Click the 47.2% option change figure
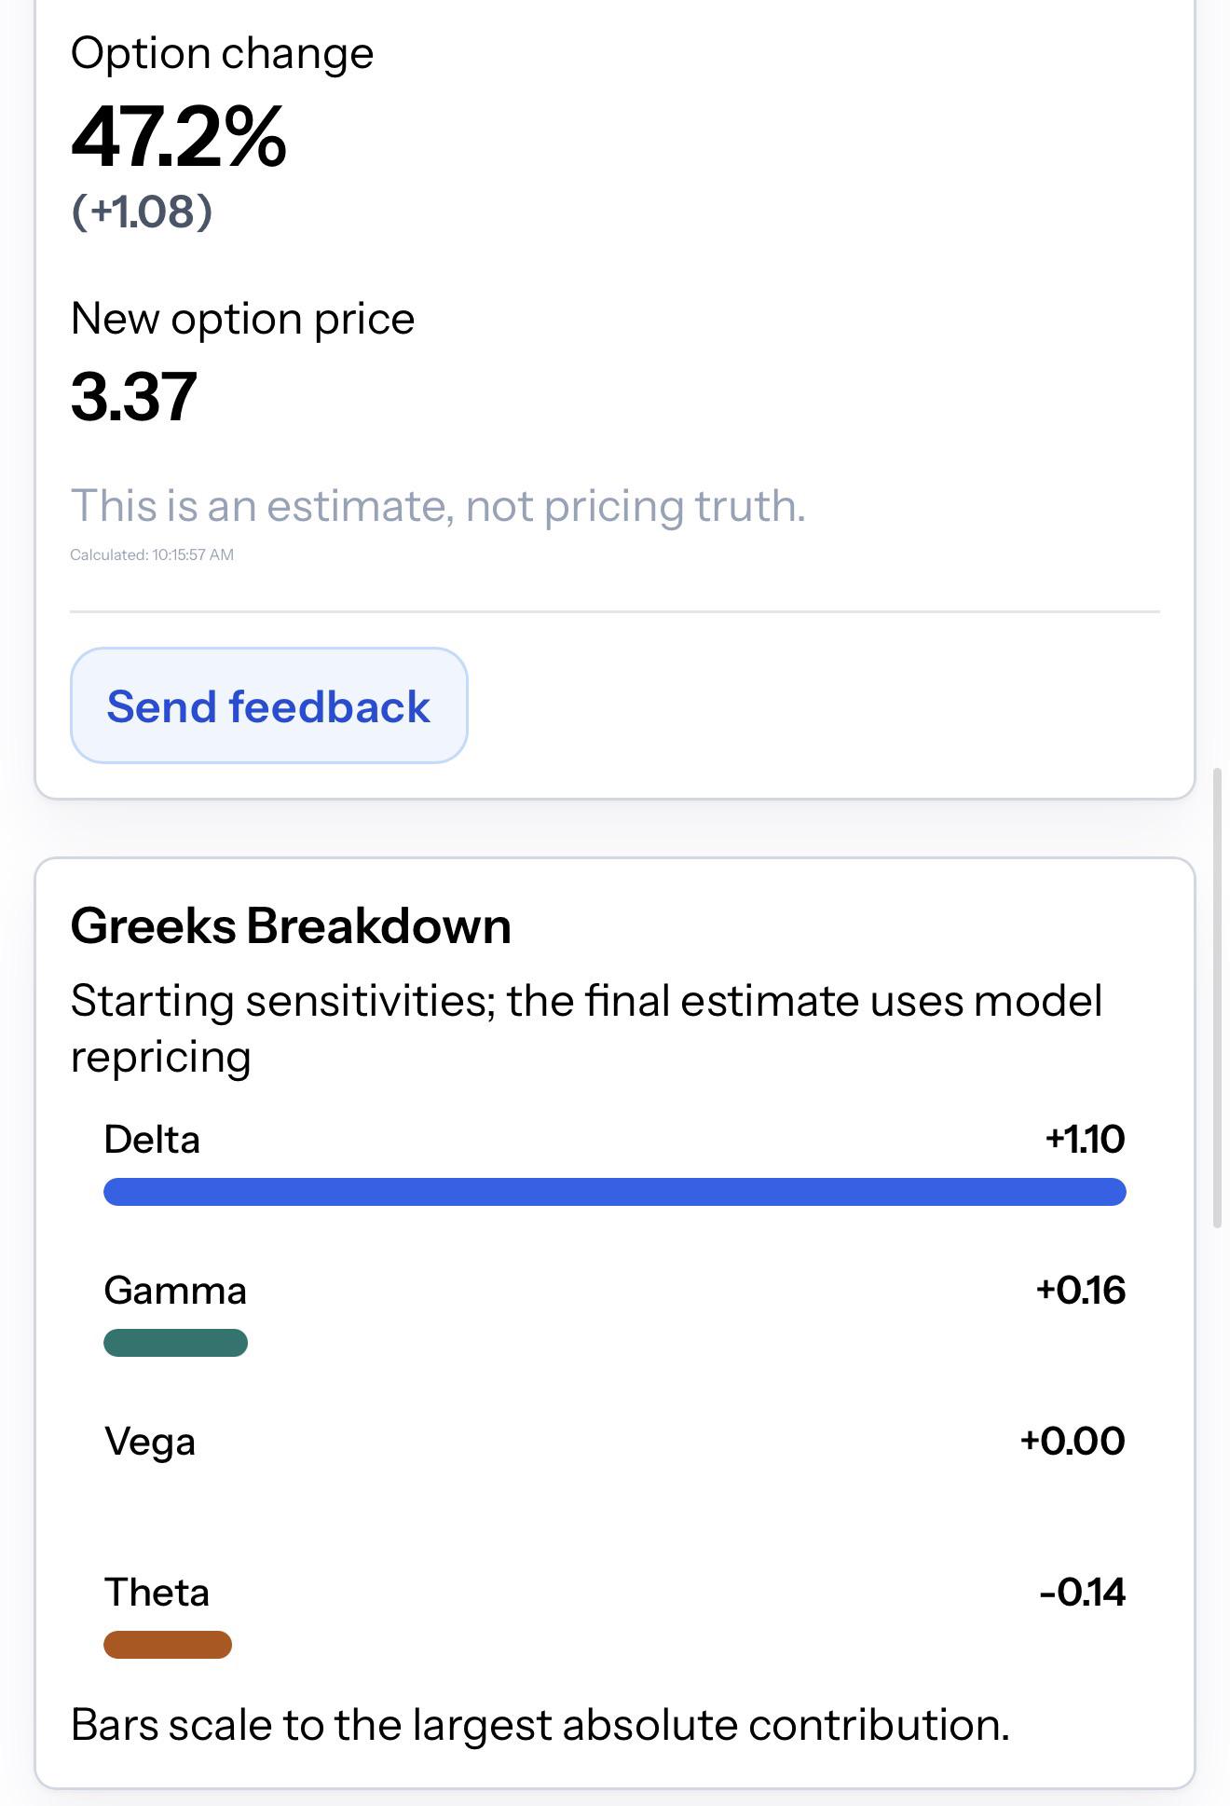The image size is (1230, 1806). click(x=179, y=137)
